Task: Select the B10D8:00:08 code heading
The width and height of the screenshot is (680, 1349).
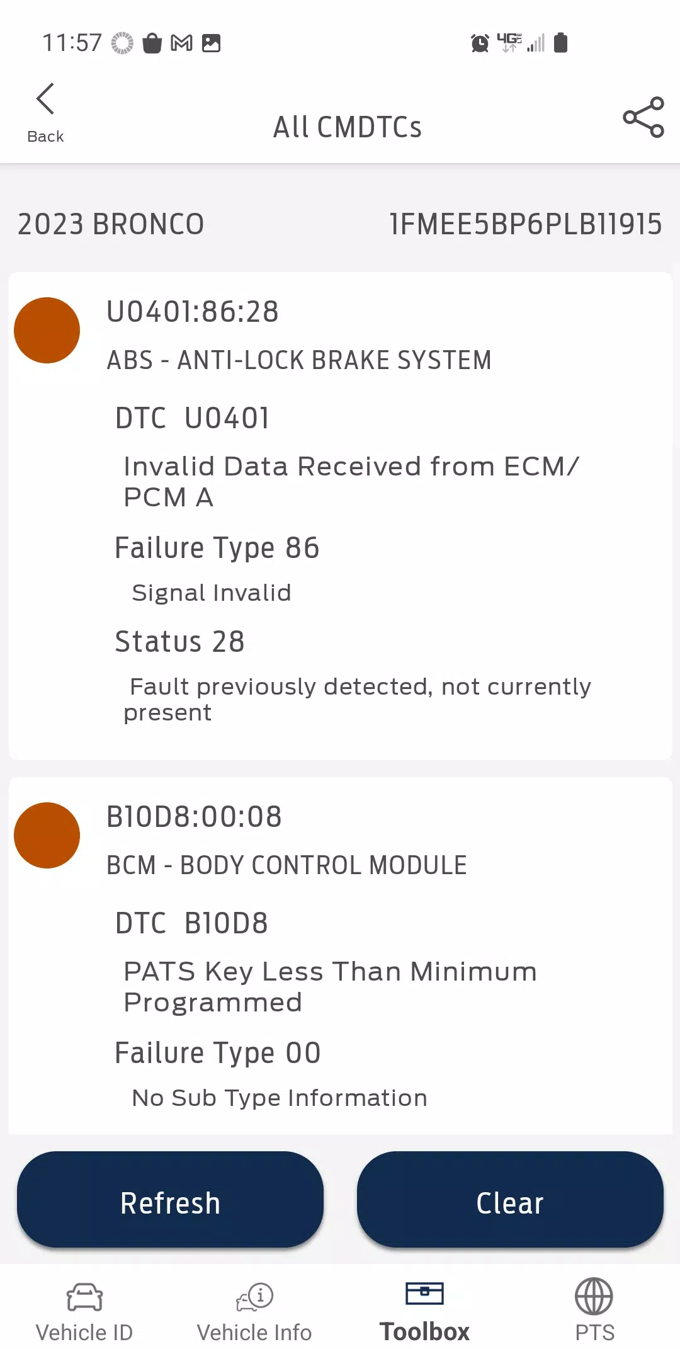Action: click(194, 817)
